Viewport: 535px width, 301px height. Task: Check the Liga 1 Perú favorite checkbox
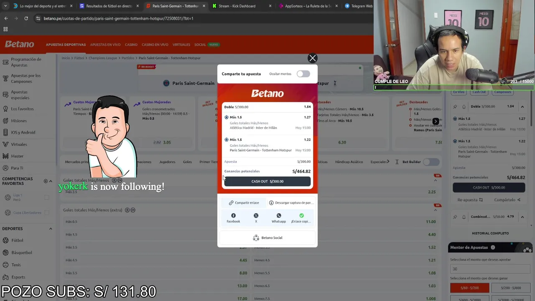46,197
